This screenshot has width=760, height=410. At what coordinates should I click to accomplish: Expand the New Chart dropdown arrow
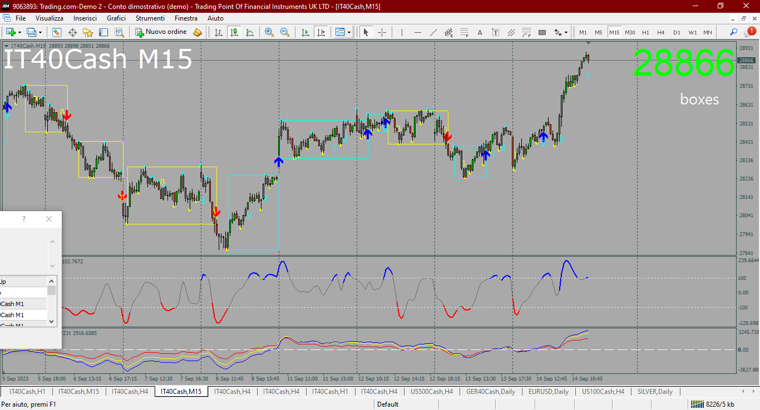click(19, 32)
